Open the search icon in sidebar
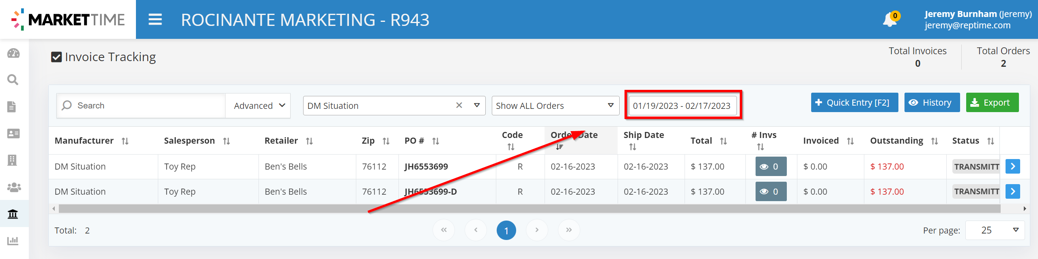 [13, 80]
